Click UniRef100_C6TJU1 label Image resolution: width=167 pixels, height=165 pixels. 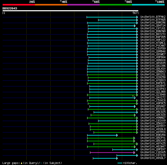click(x=153, y=29)
